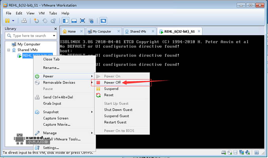Switch to the Shared VMs tab
This screenshot has height=158, width=268.
pos(138,32)
